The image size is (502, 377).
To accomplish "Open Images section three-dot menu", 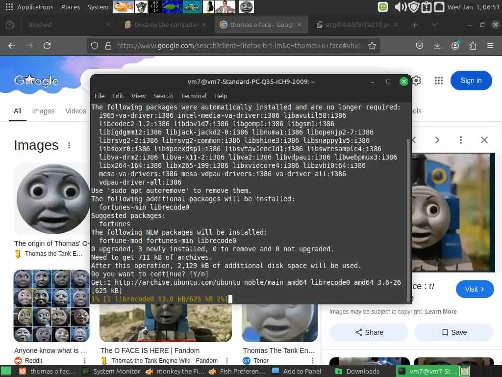I will click(69, 145).
